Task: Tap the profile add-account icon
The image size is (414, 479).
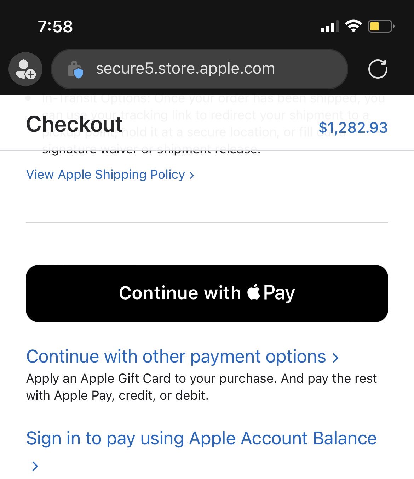Action: [x=25, y=69]
